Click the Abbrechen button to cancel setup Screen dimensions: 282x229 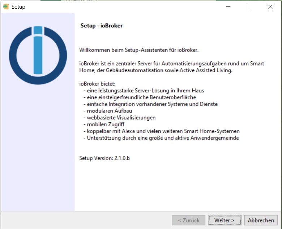(261, 220)
